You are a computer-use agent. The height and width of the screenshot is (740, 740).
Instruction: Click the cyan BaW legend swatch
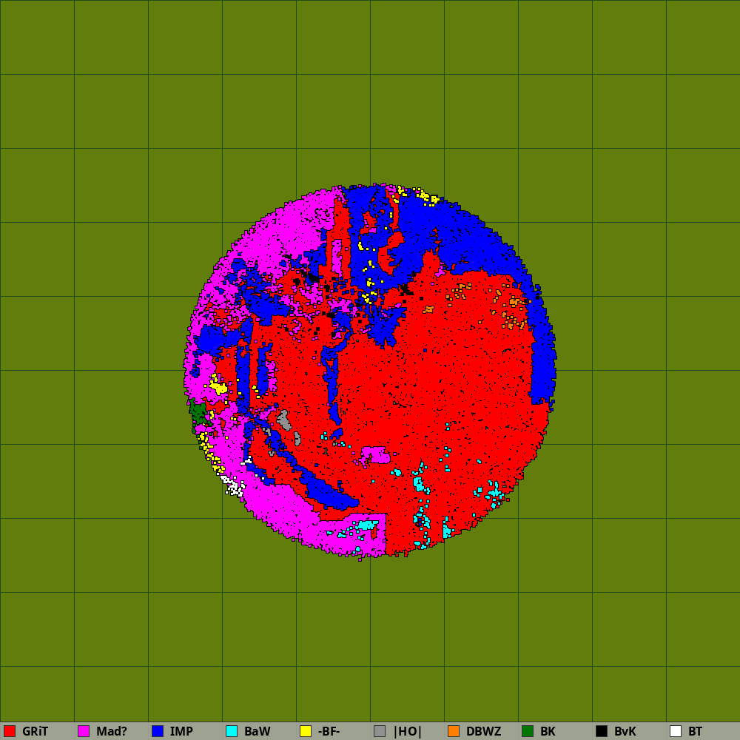(232, 731)
